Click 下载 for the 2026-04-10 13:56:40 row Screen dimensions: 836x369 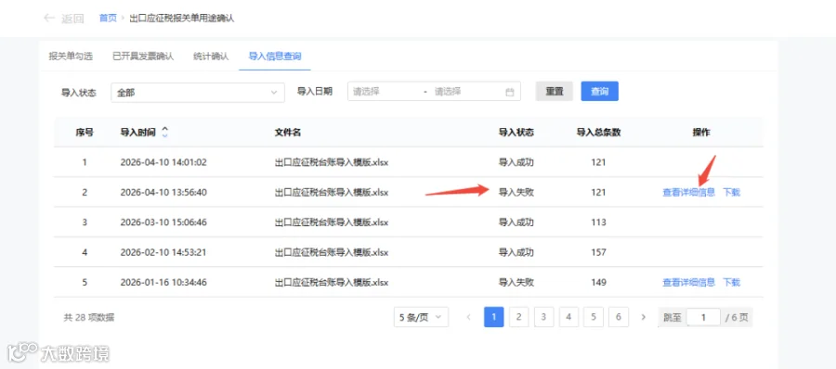732,192
